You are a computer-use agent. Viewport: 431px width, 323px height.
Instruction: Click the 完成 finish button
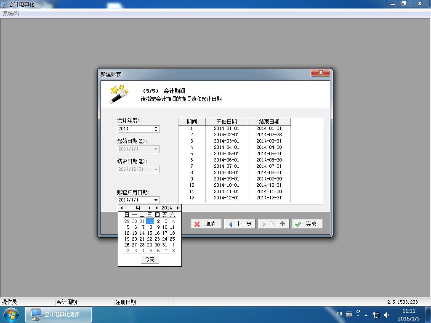click(x=307, y=224)
